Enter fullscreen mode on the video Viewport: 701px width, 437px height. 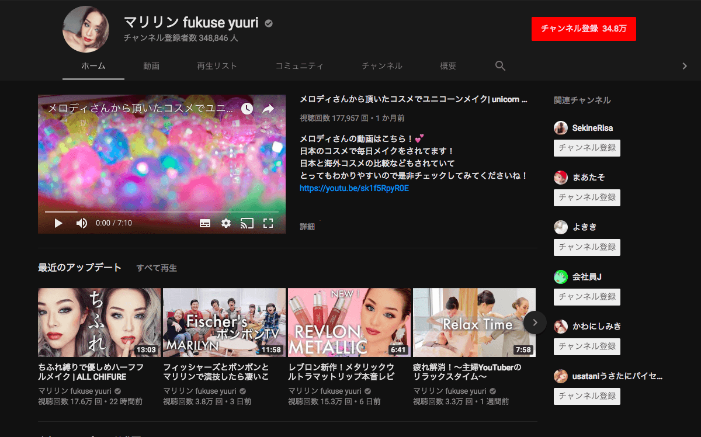point(268,223)
